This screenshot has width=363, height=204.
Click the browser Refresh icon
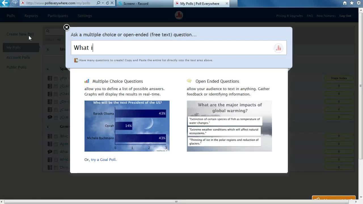point(107,3)
